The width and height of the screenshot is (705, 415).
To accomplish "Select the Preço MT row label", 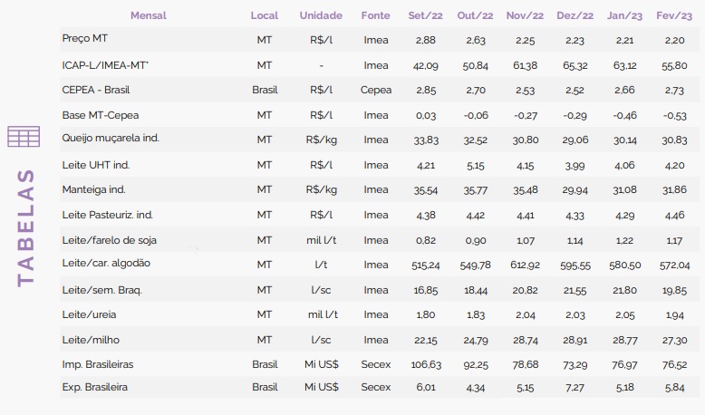I will tap(84, 39).
